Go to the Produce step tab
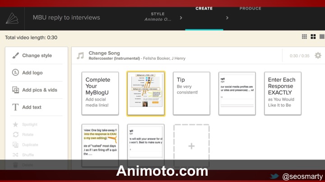The width and height of the screenshot is (325, 182). 250,9
